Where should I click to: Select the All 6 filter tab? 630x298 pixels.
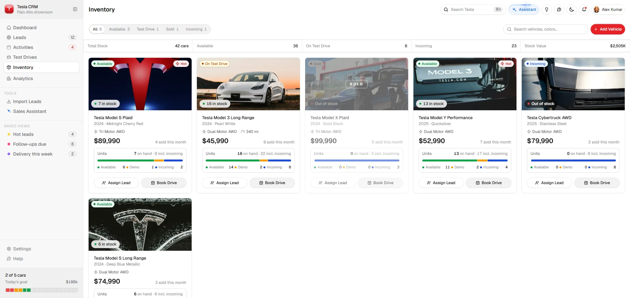click(x=97, y=29)
